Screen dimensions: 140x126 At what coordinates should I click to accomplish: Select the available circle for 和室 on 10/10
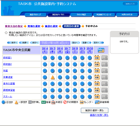click(90, 71)
